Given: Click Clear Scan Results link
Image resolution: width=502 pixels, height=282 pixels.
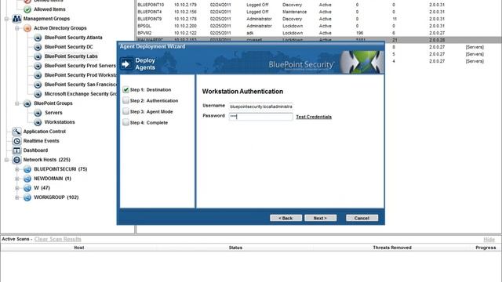Looking at the screenshot, I should [x=57, y=239].
